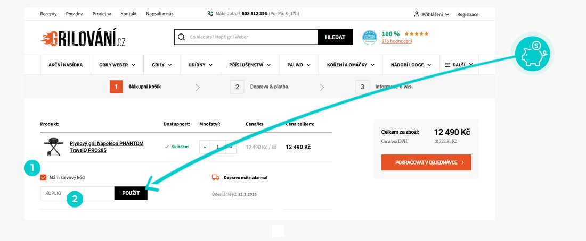Open the Plynový gril Napoleon PHANTOM product link
586x241 pixels.
[x=107, y=147]
